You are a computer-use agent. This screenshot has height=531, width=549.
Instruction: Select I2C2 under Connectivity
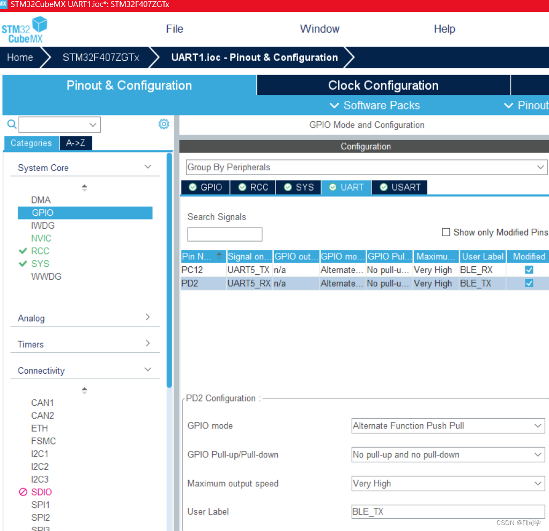click(40, 467)
